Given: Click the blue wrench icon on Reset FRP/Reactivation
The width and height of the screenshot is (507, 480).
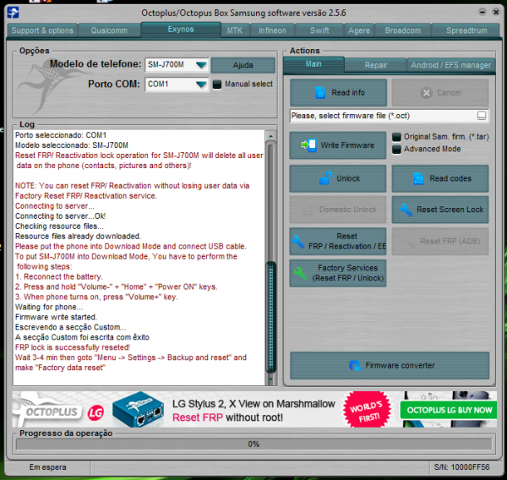Looking at the screenshot, I should click(x=297, y=242).
